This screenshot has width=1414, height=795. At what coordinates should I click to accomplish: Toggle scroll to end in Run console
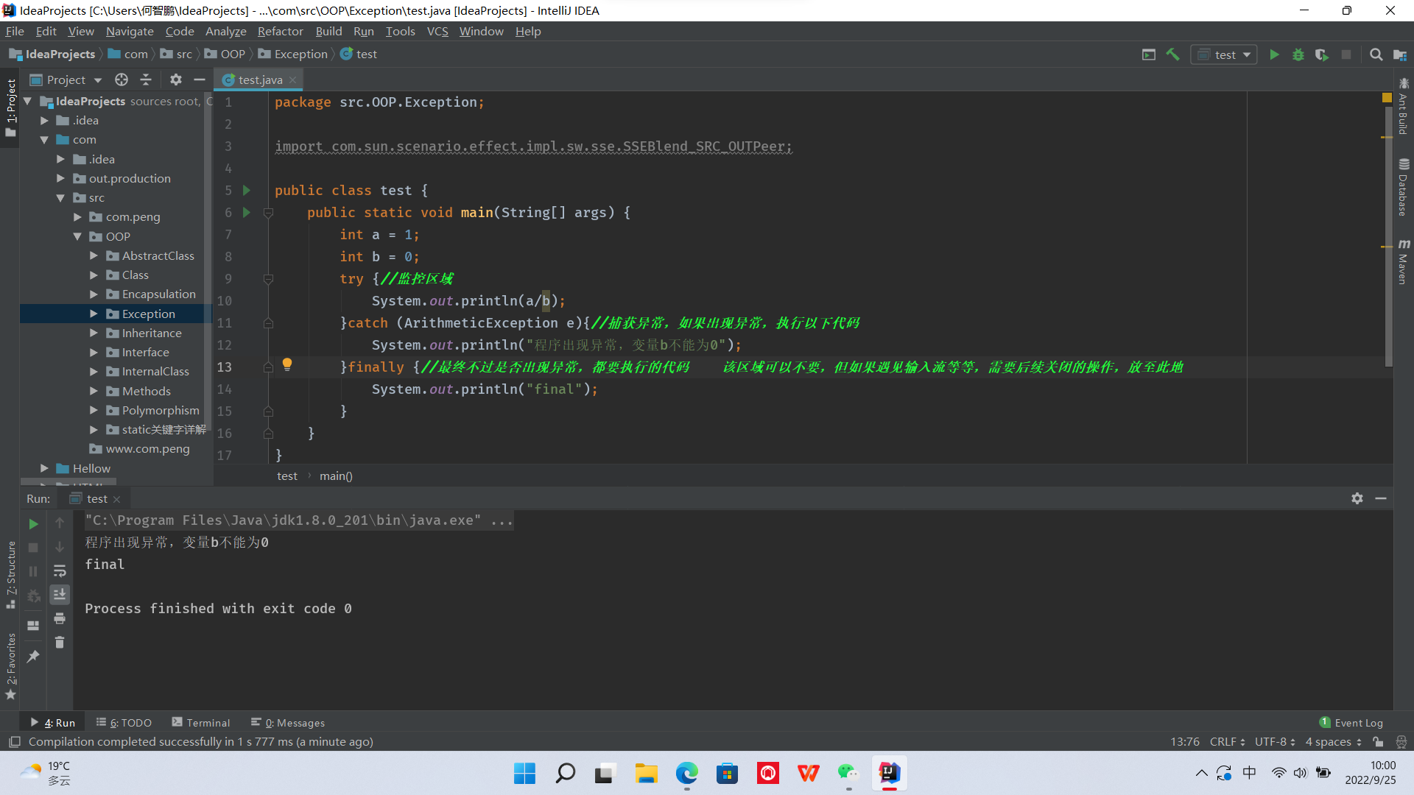tap(60, 594)
